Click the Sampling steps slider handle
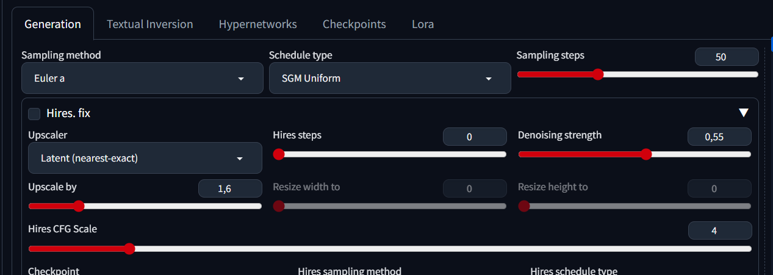The height and width of the screenshot is (275, 773). [598, 74]
